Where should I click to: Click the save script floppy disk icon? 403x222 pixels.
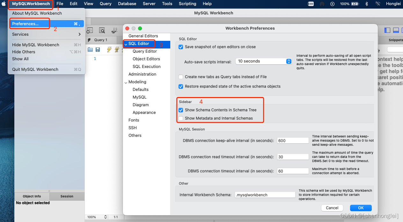click(98, 49)
